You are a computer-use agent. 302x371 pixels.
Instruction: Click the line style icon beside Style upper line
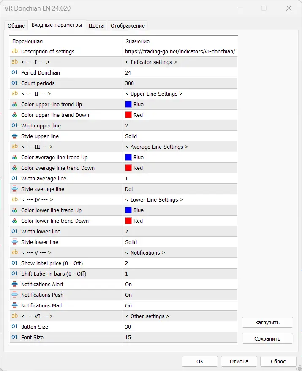click(x=14, y=136)
